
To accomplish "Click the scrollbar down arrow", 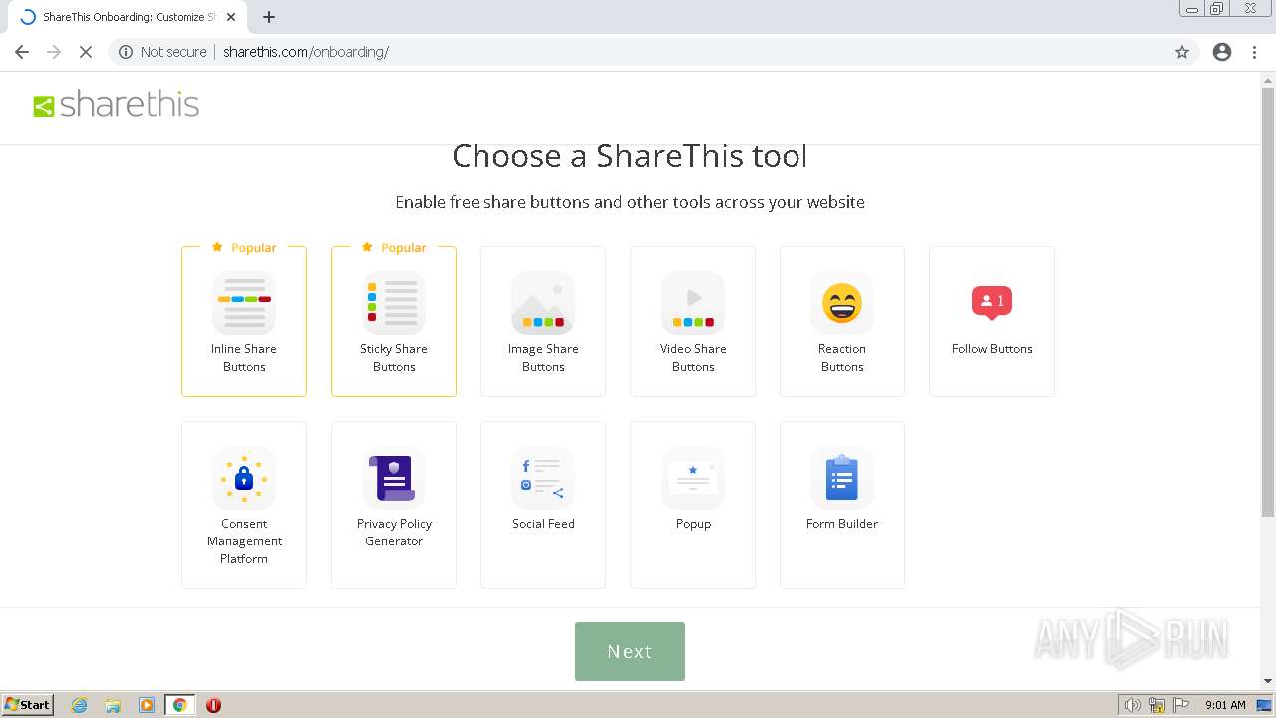I will click(x=1268, y=681).
